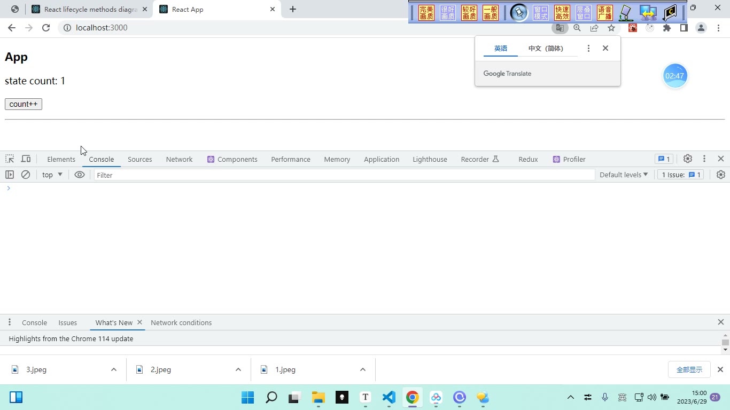Open the Profiler tab
This screenshot has width=730, height=410.
569,159
